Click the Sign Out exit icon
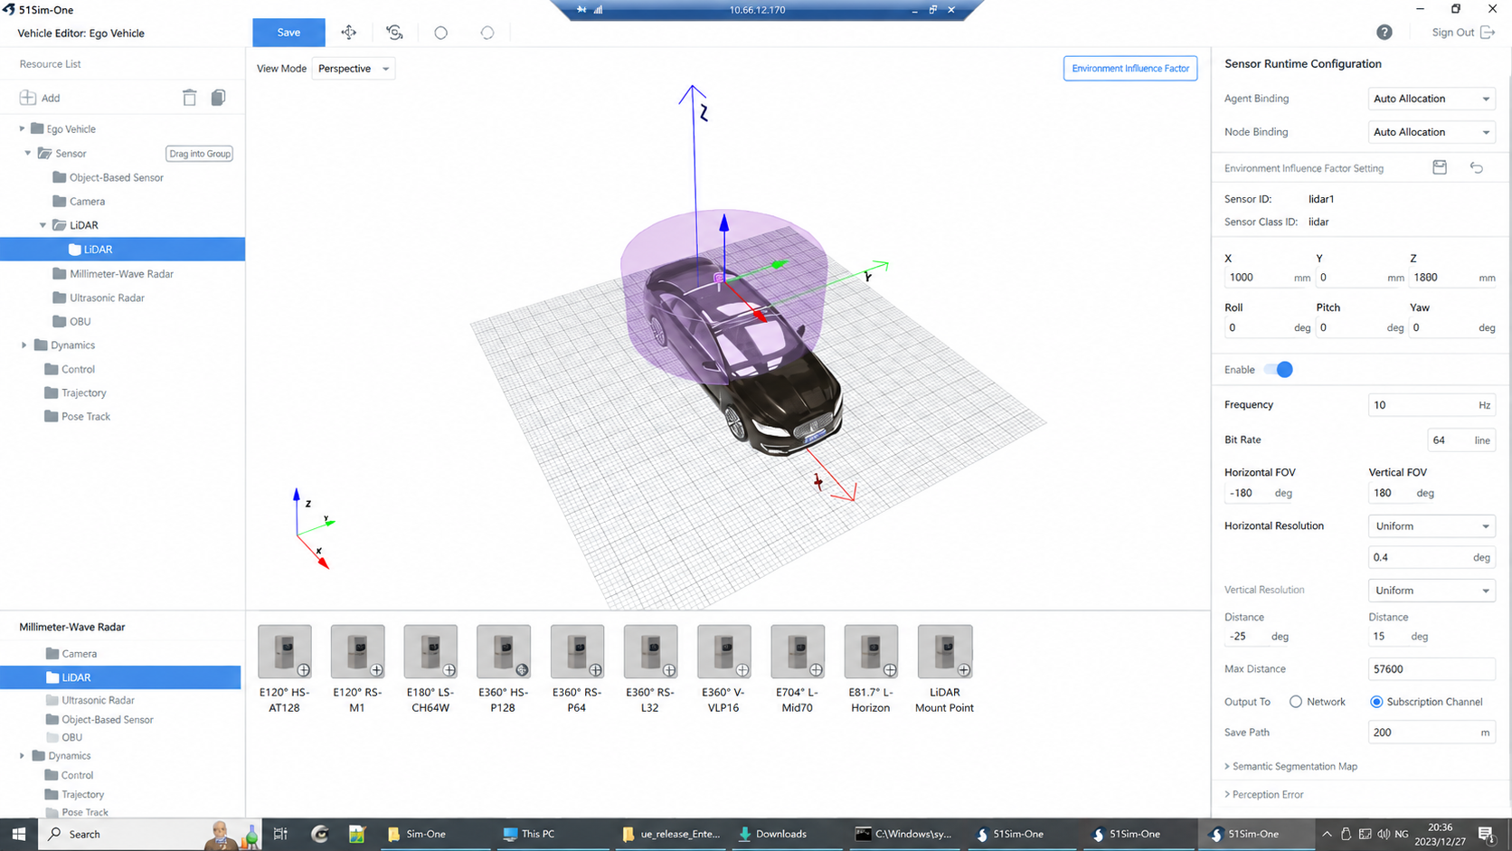 [1488, 33]
